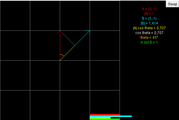Click the yellow projection segment along B
179x120 pixels.
(67, 53)
